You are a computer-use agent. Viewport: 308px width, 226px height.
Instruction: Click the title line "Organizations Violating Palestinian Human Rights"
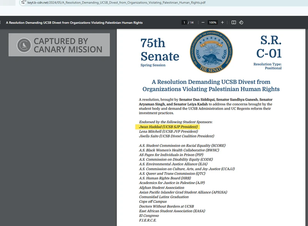pos(211,89)
